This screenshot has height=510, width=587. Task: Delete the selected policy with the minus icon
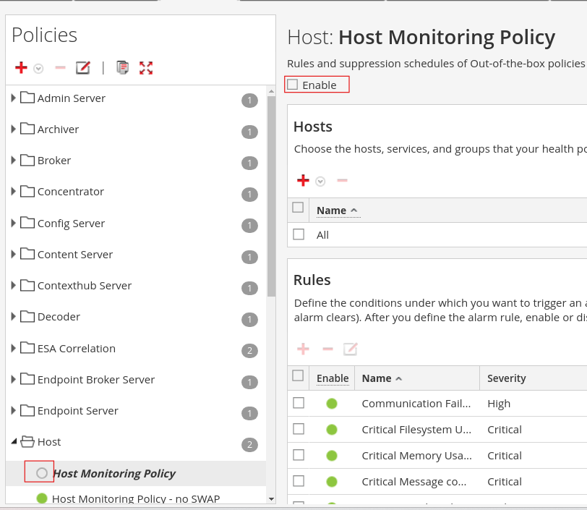coord(60,67)
